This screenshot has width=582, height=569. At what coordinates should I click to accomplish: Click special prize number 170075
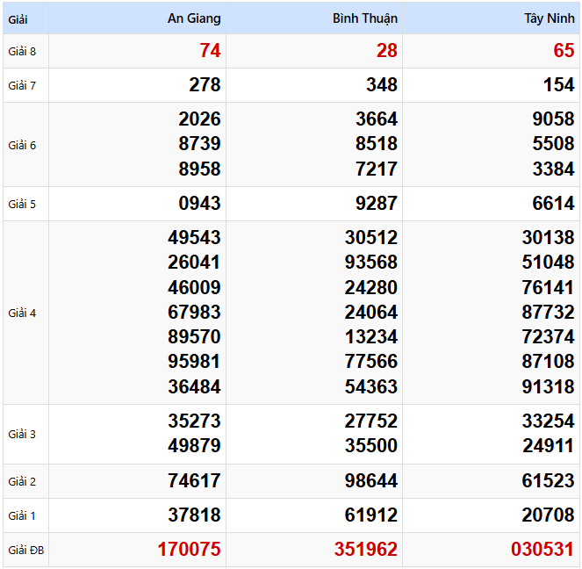point(189,550)
